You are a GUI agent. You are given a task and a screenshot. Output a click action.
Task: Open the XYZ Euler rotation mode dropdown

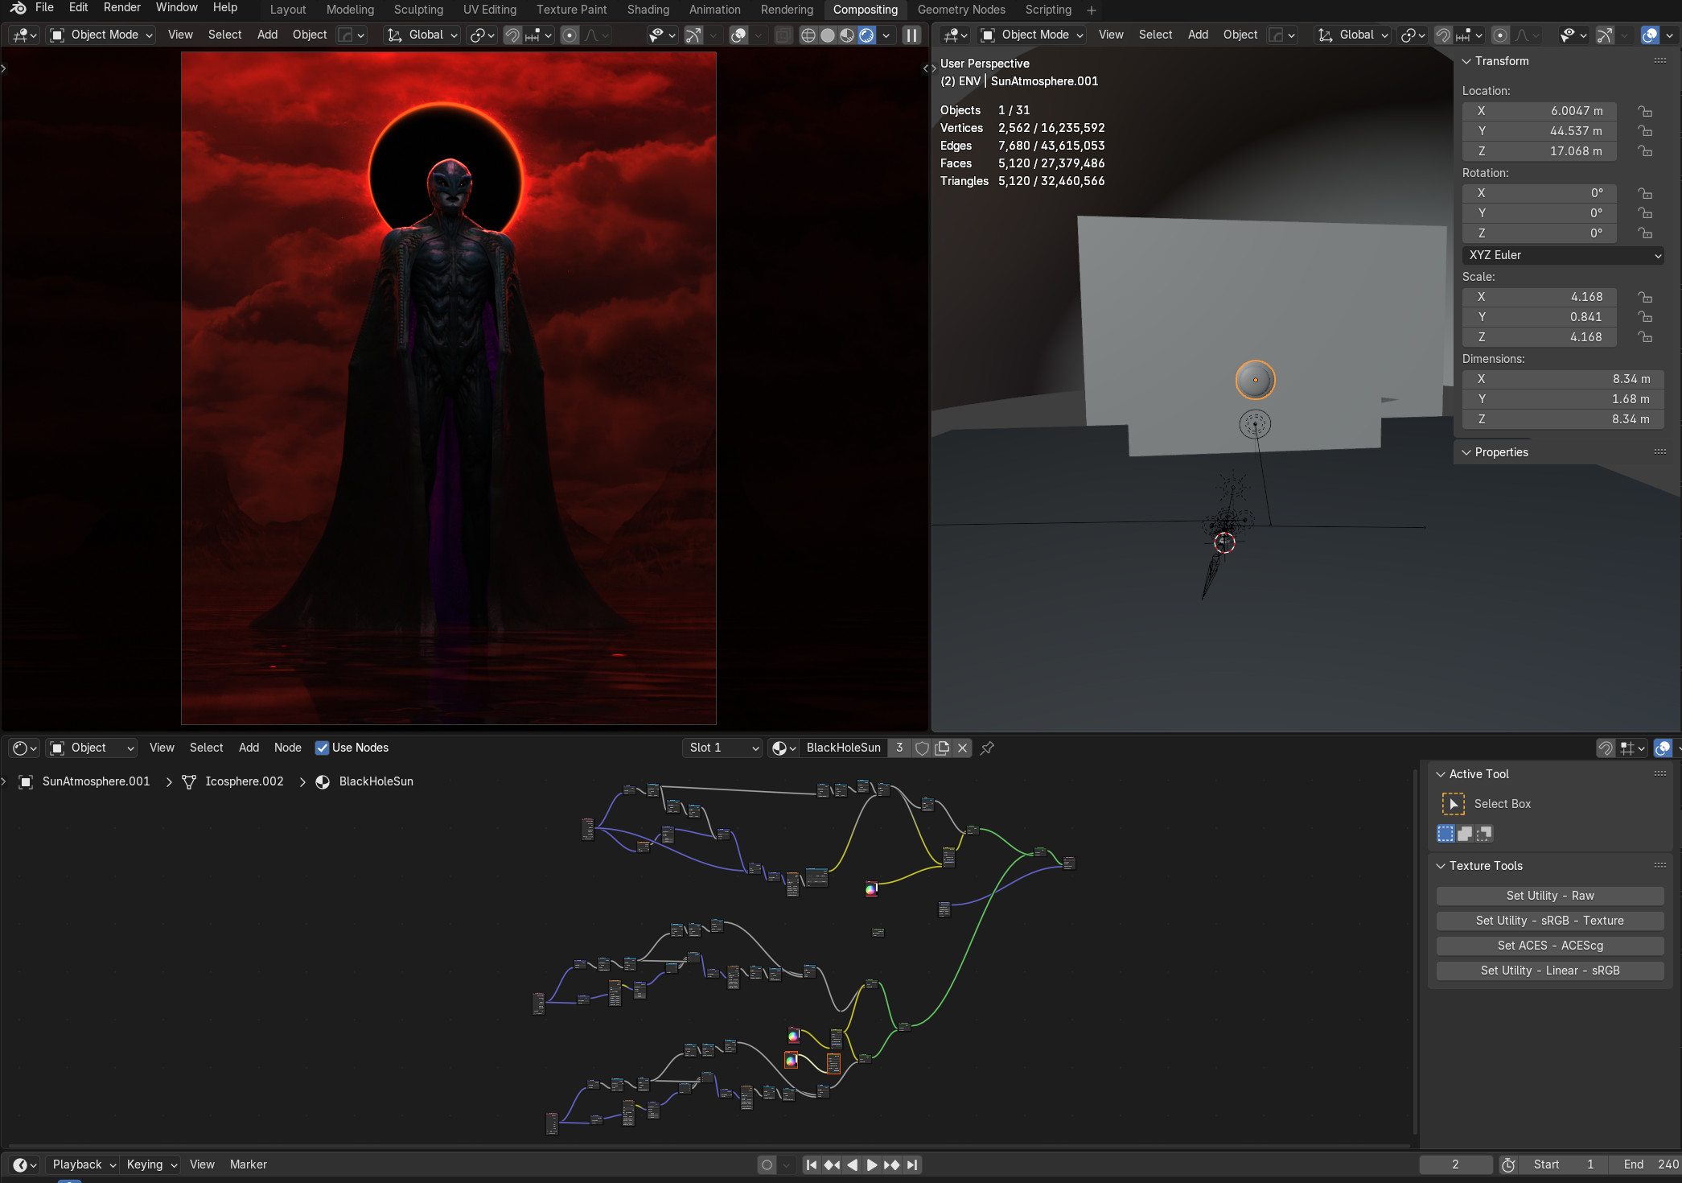(1562, 255)
